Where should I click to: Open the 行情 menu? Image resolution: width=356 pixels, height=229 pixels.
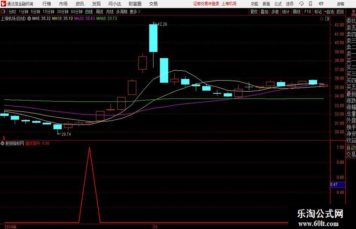(47, 4)
